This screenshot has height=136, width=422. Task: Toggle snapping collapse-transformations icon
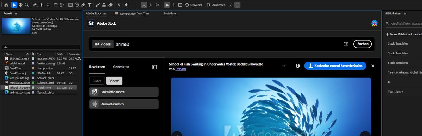coord(231,5)
